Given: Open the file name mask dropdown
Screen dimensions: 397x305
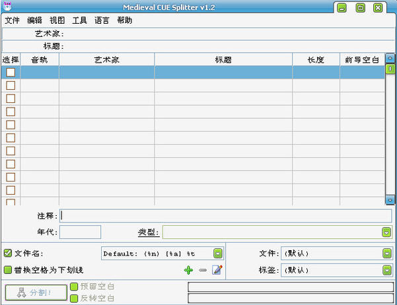Looking at the screenshot, I should [218, 254].
